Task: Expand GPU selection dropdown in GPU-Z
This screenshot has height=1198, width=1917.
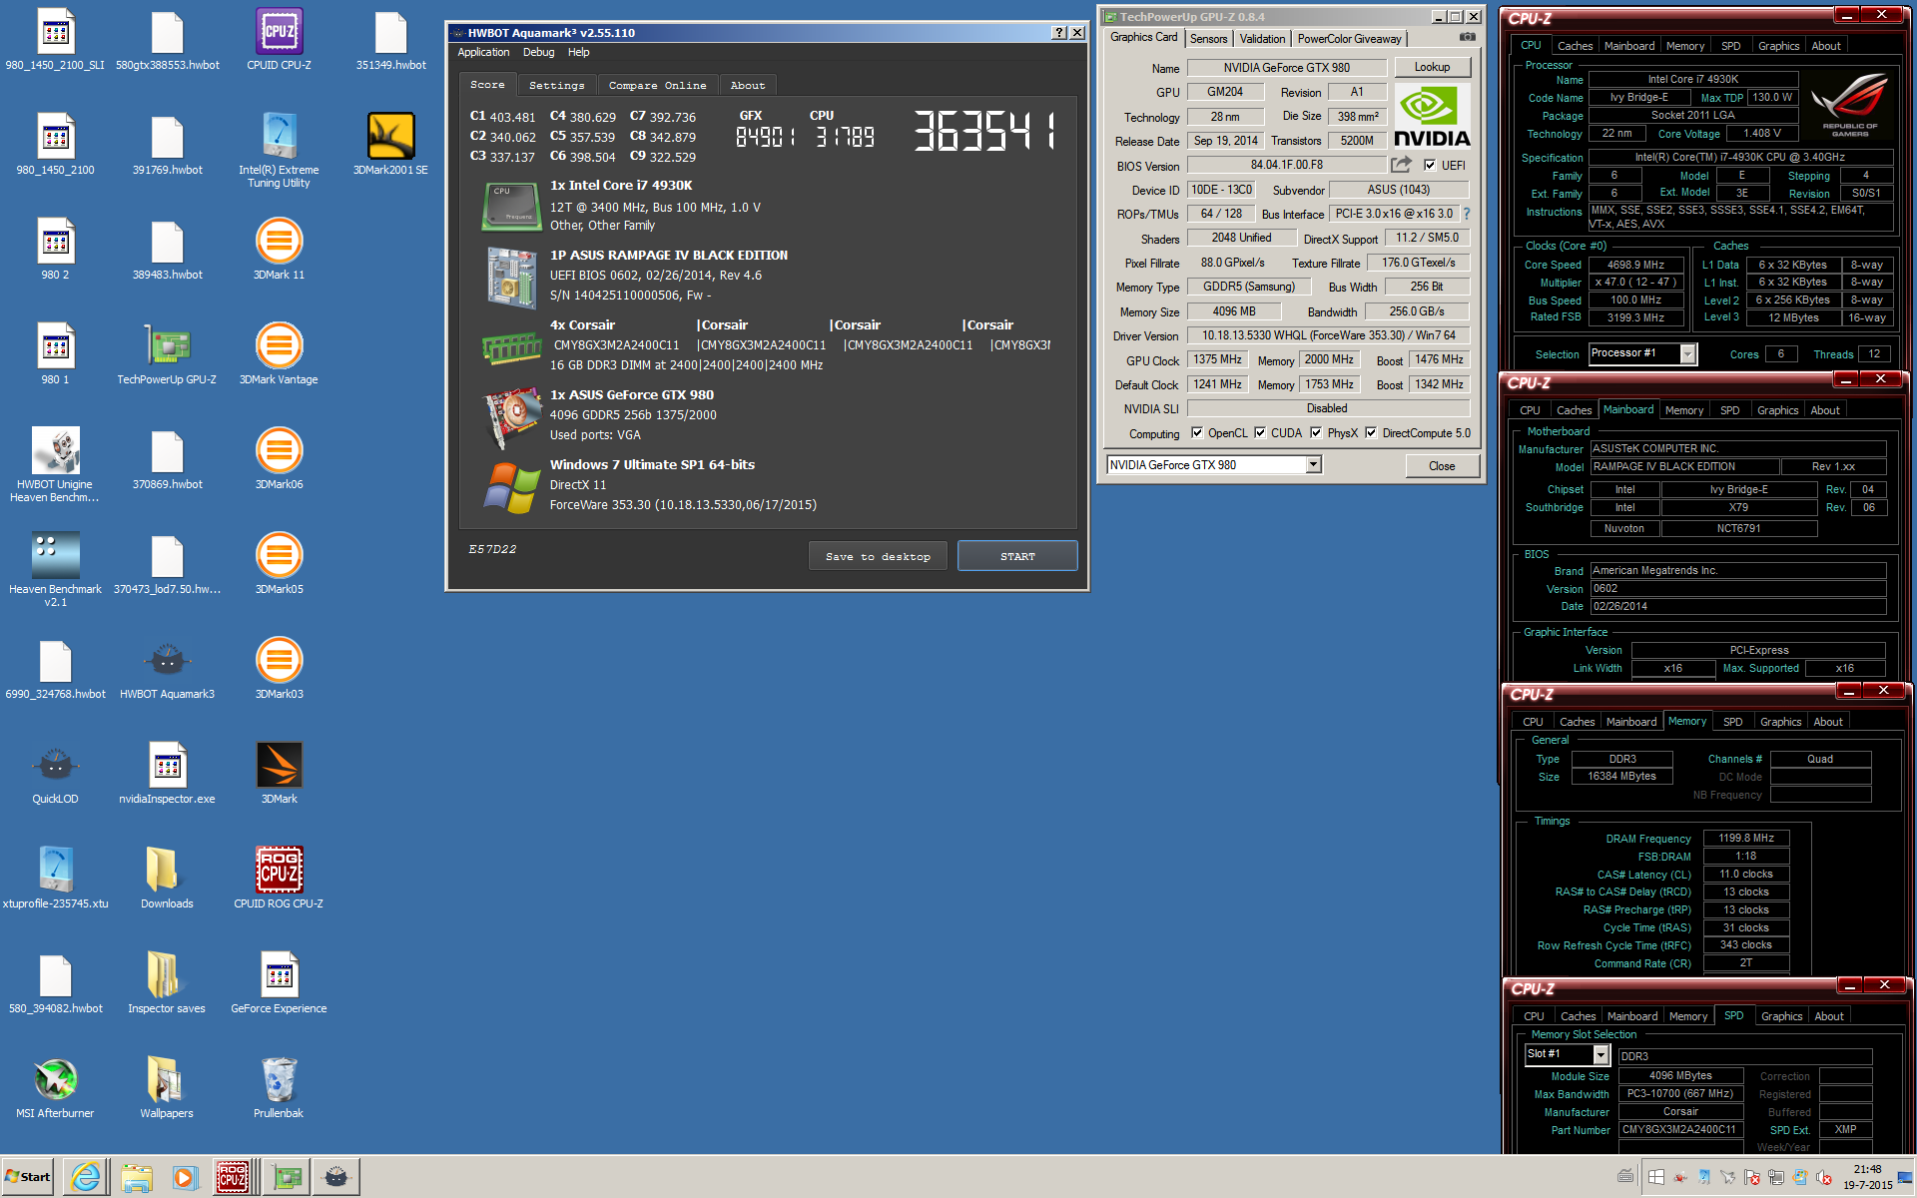Action: click(x=1313, y=464)
